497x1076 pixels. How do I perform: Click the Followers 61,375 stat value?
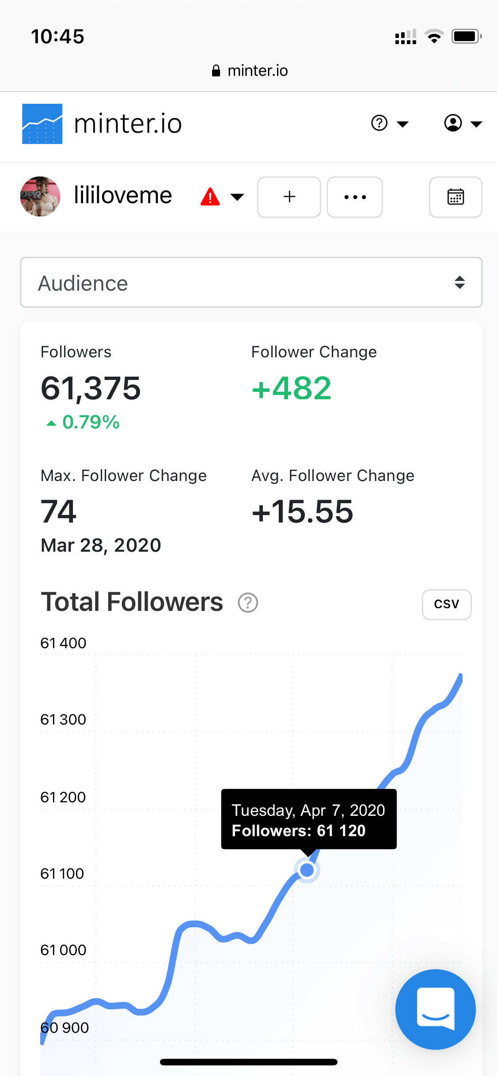(x=91, y=388)
